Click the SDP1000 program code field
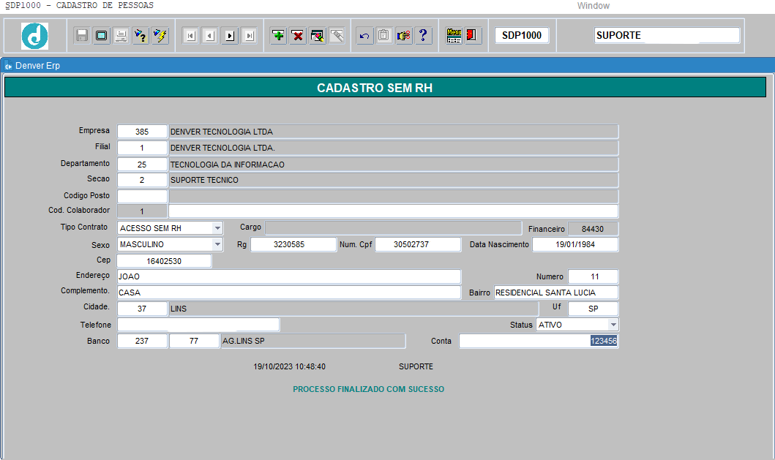 (x=522, y=36)
